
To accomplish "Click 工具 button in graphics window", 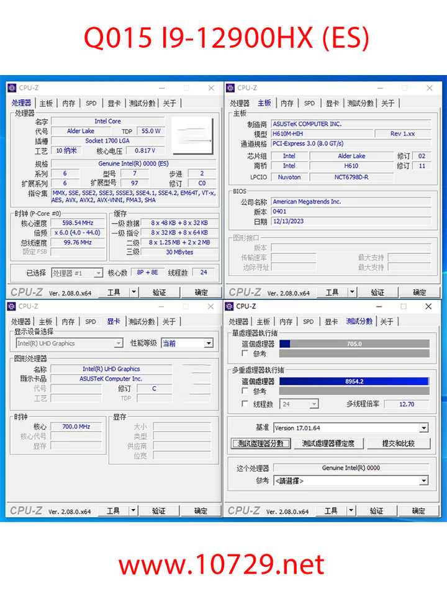I will click(113, 510).
